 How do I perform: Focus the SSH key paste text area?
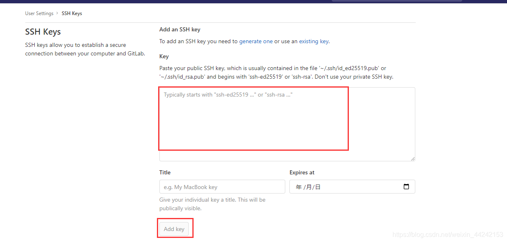click(287, 124)
